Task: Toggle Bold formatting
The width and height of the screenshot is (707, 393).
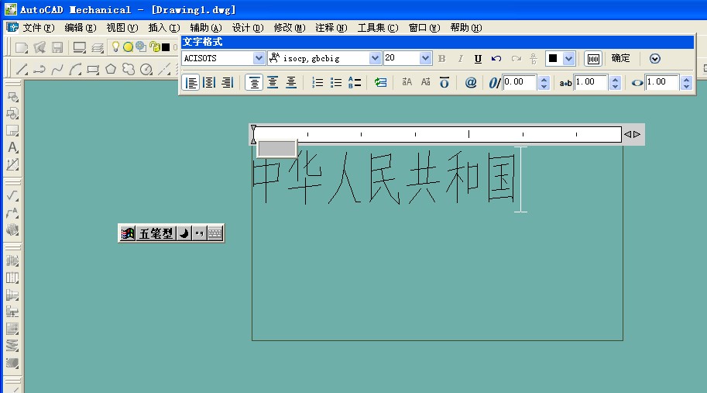Action: click(x=442, y=59)
